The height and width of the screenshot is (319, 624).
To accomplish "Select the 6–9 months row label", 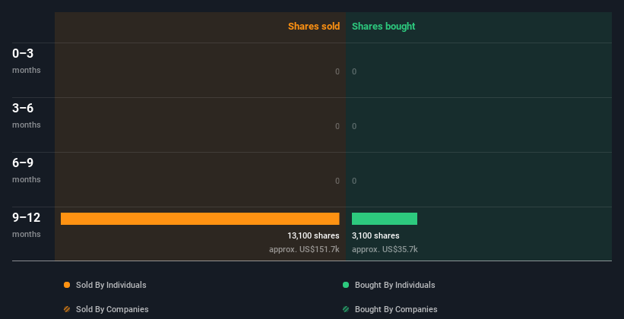I will click(27, 170).
